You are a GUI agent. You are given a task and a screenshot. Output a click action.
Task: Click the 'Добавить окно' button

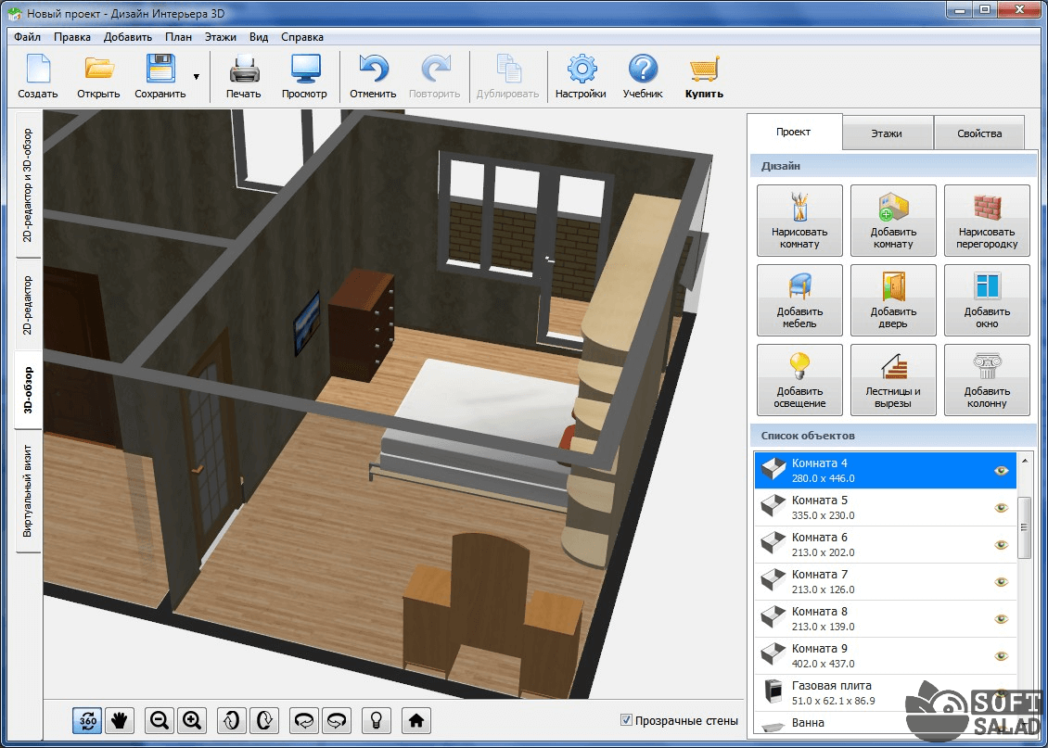click(x=986, y=300)
